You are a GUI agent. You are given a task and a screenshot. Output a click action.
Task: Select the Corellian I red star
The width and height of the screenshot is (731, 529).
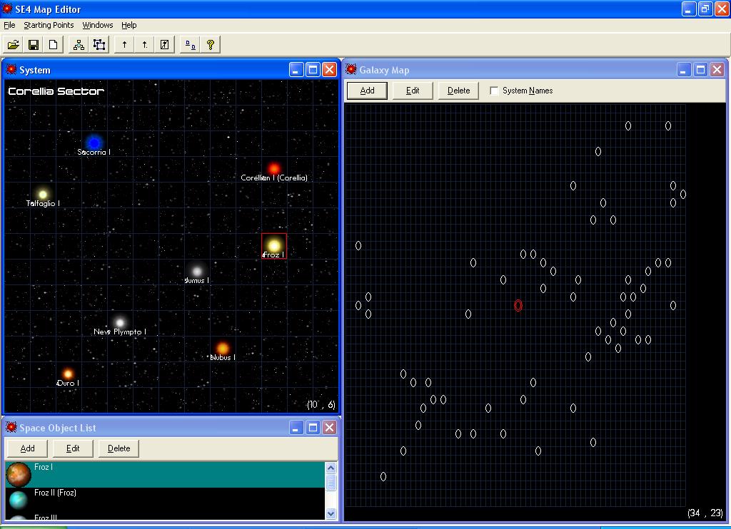tap(274, 168)
